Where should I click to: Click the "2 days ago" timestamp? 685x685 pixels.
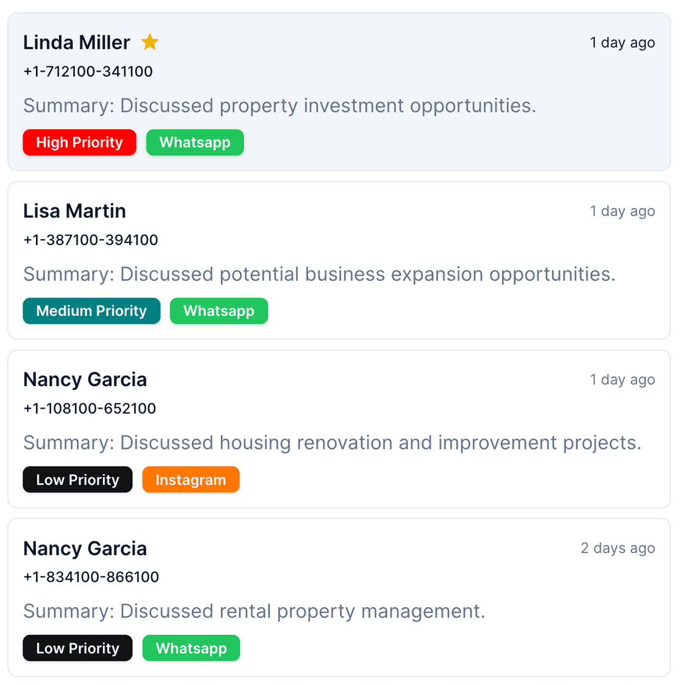(617, 548)
